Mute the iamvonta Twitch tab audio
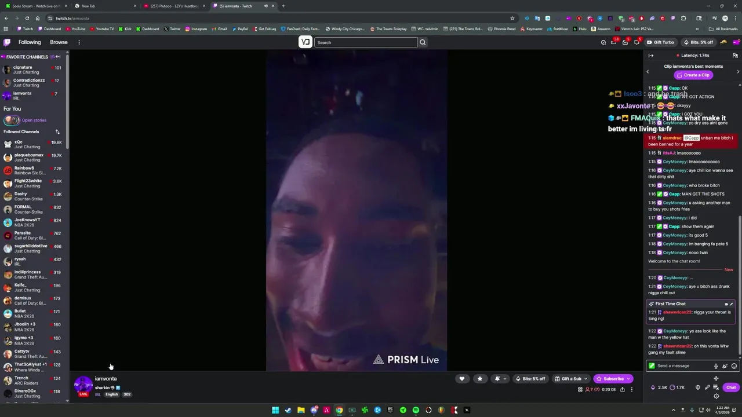Image resolution: width=742 pixels, height=417 pixels. coord(266,6)
